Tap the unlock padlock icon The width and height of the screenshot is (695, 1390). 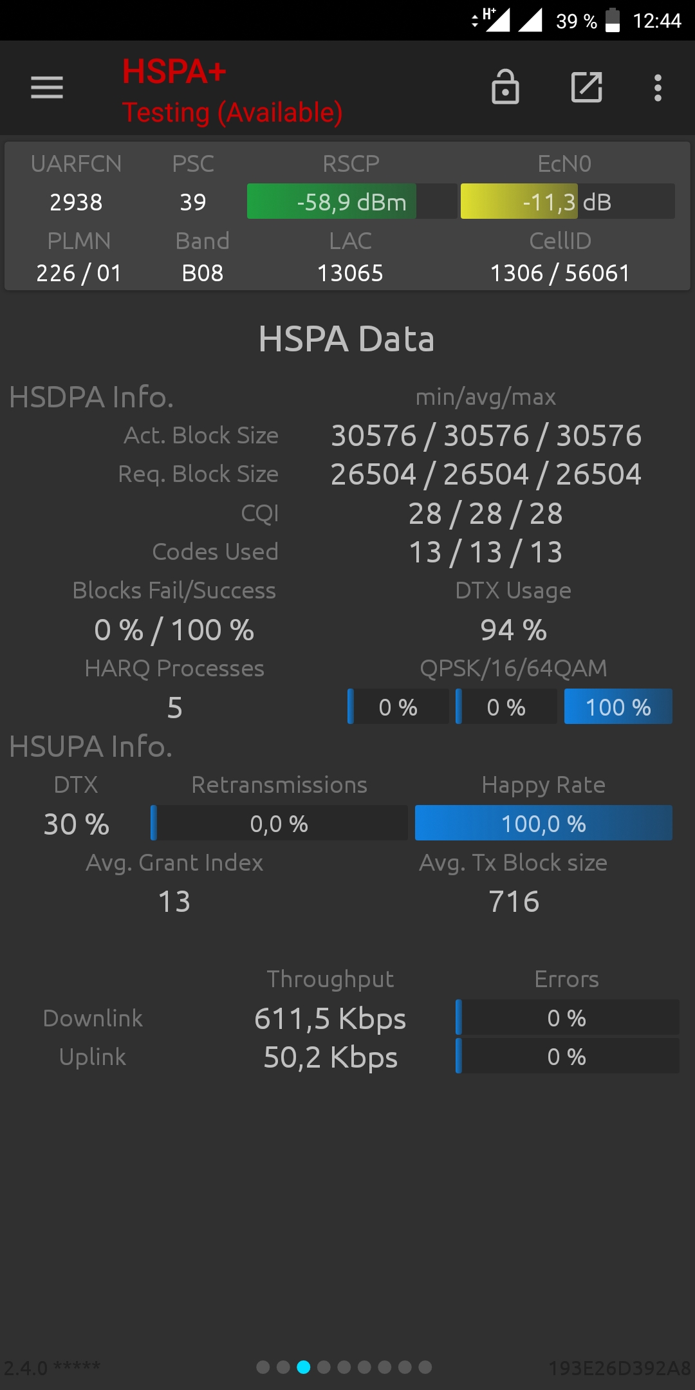pyautogui.click(x=505, y=87)
